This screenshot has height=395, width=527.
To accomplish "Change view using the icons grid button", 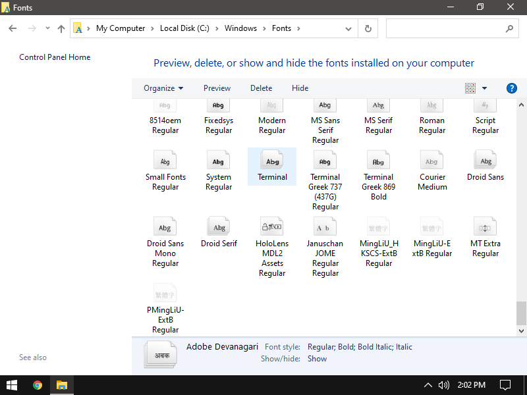I will [x=470, y=88].
